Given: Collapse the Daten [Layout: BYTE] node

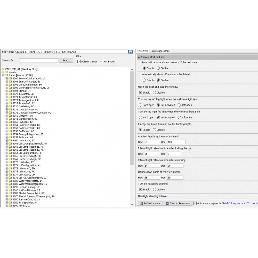Looking at the screenshot, I should point(3,75).
